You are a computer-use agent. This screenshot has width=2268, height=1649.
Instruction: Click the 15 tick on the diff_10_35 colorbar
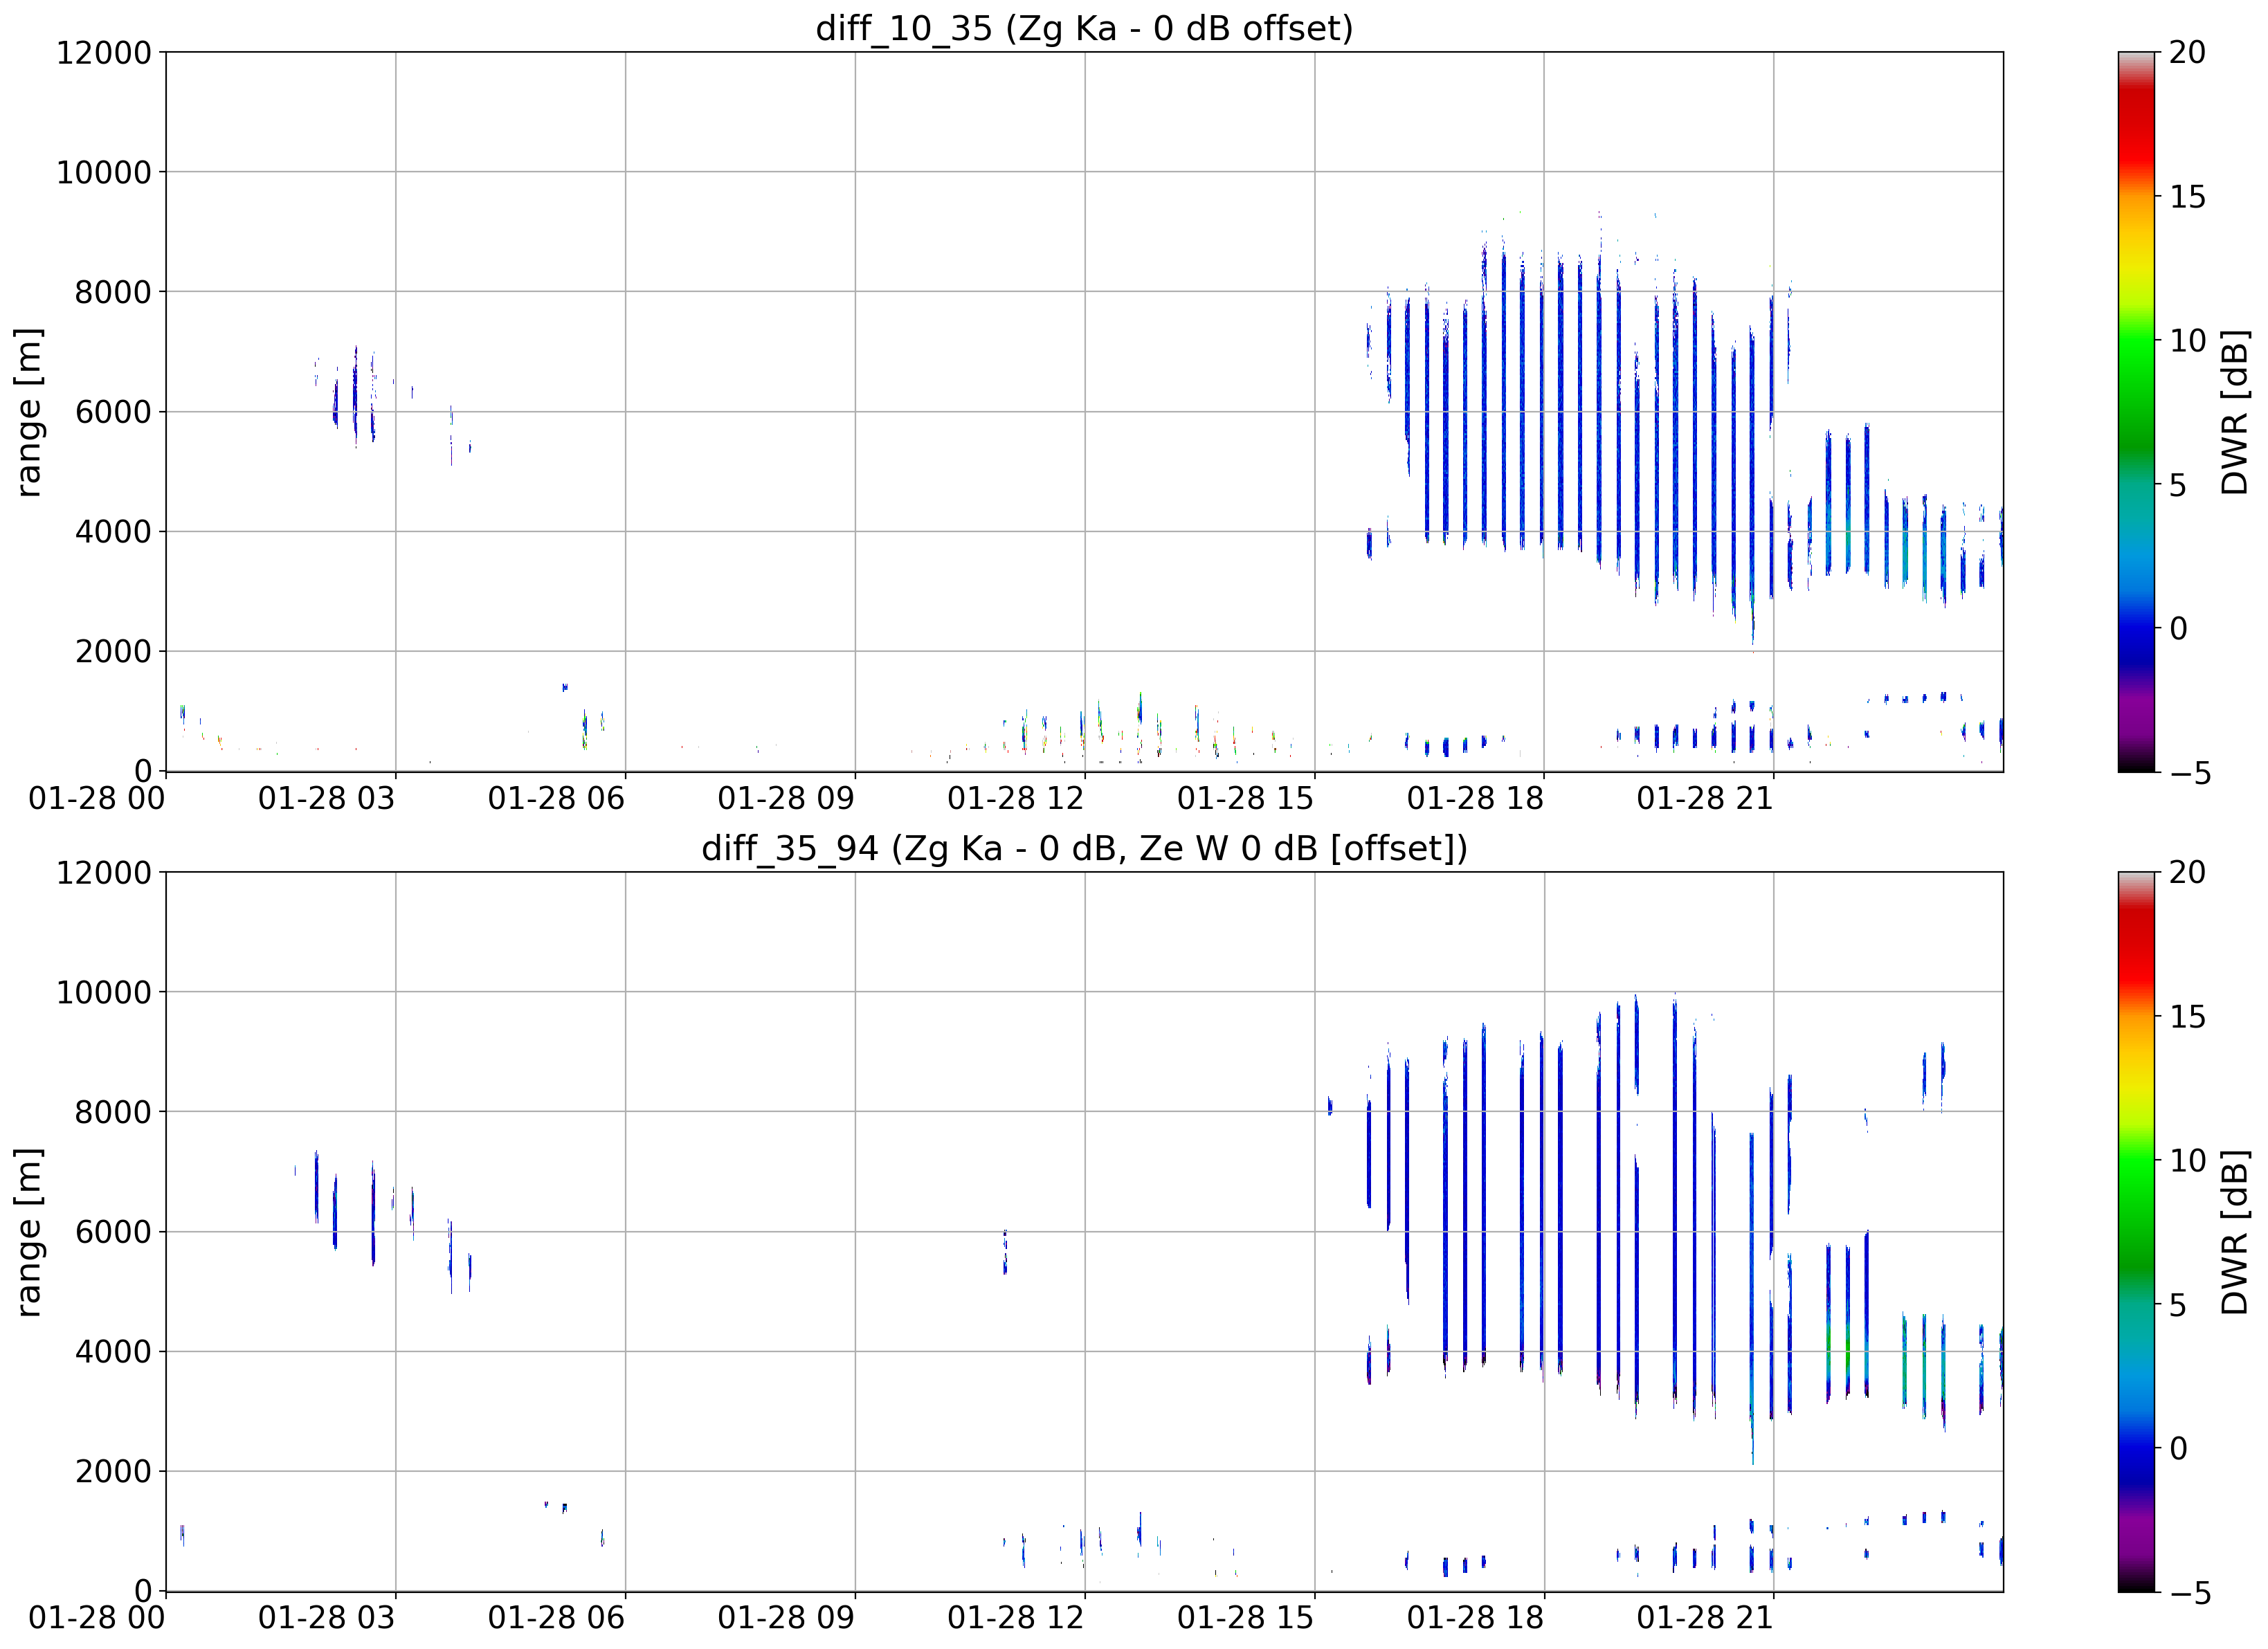point(2187,196)
